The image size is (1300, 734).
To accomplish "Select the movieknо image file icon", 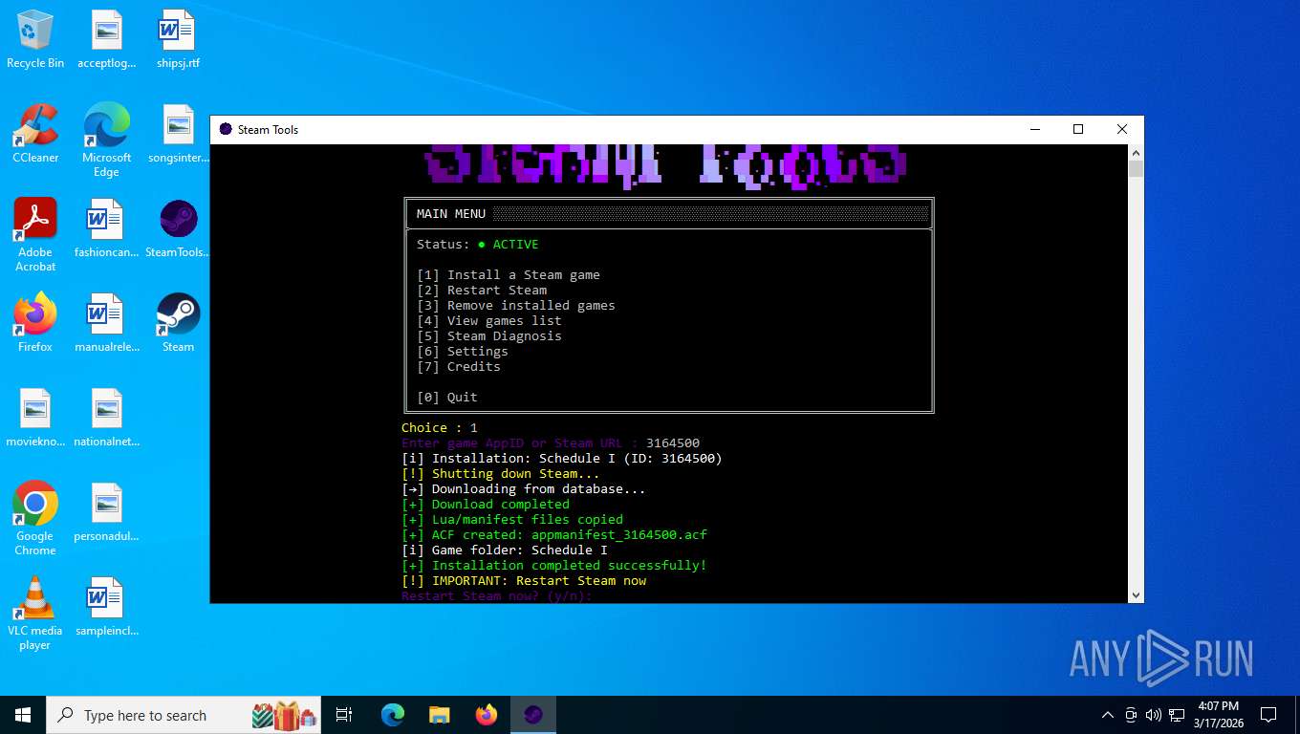I will [35, 418].
